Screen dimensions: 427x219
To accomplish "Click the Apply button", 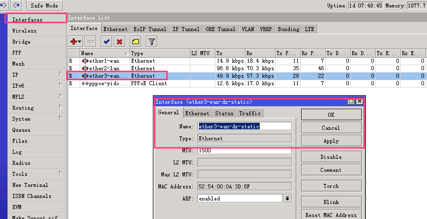I will pos(331,141).
